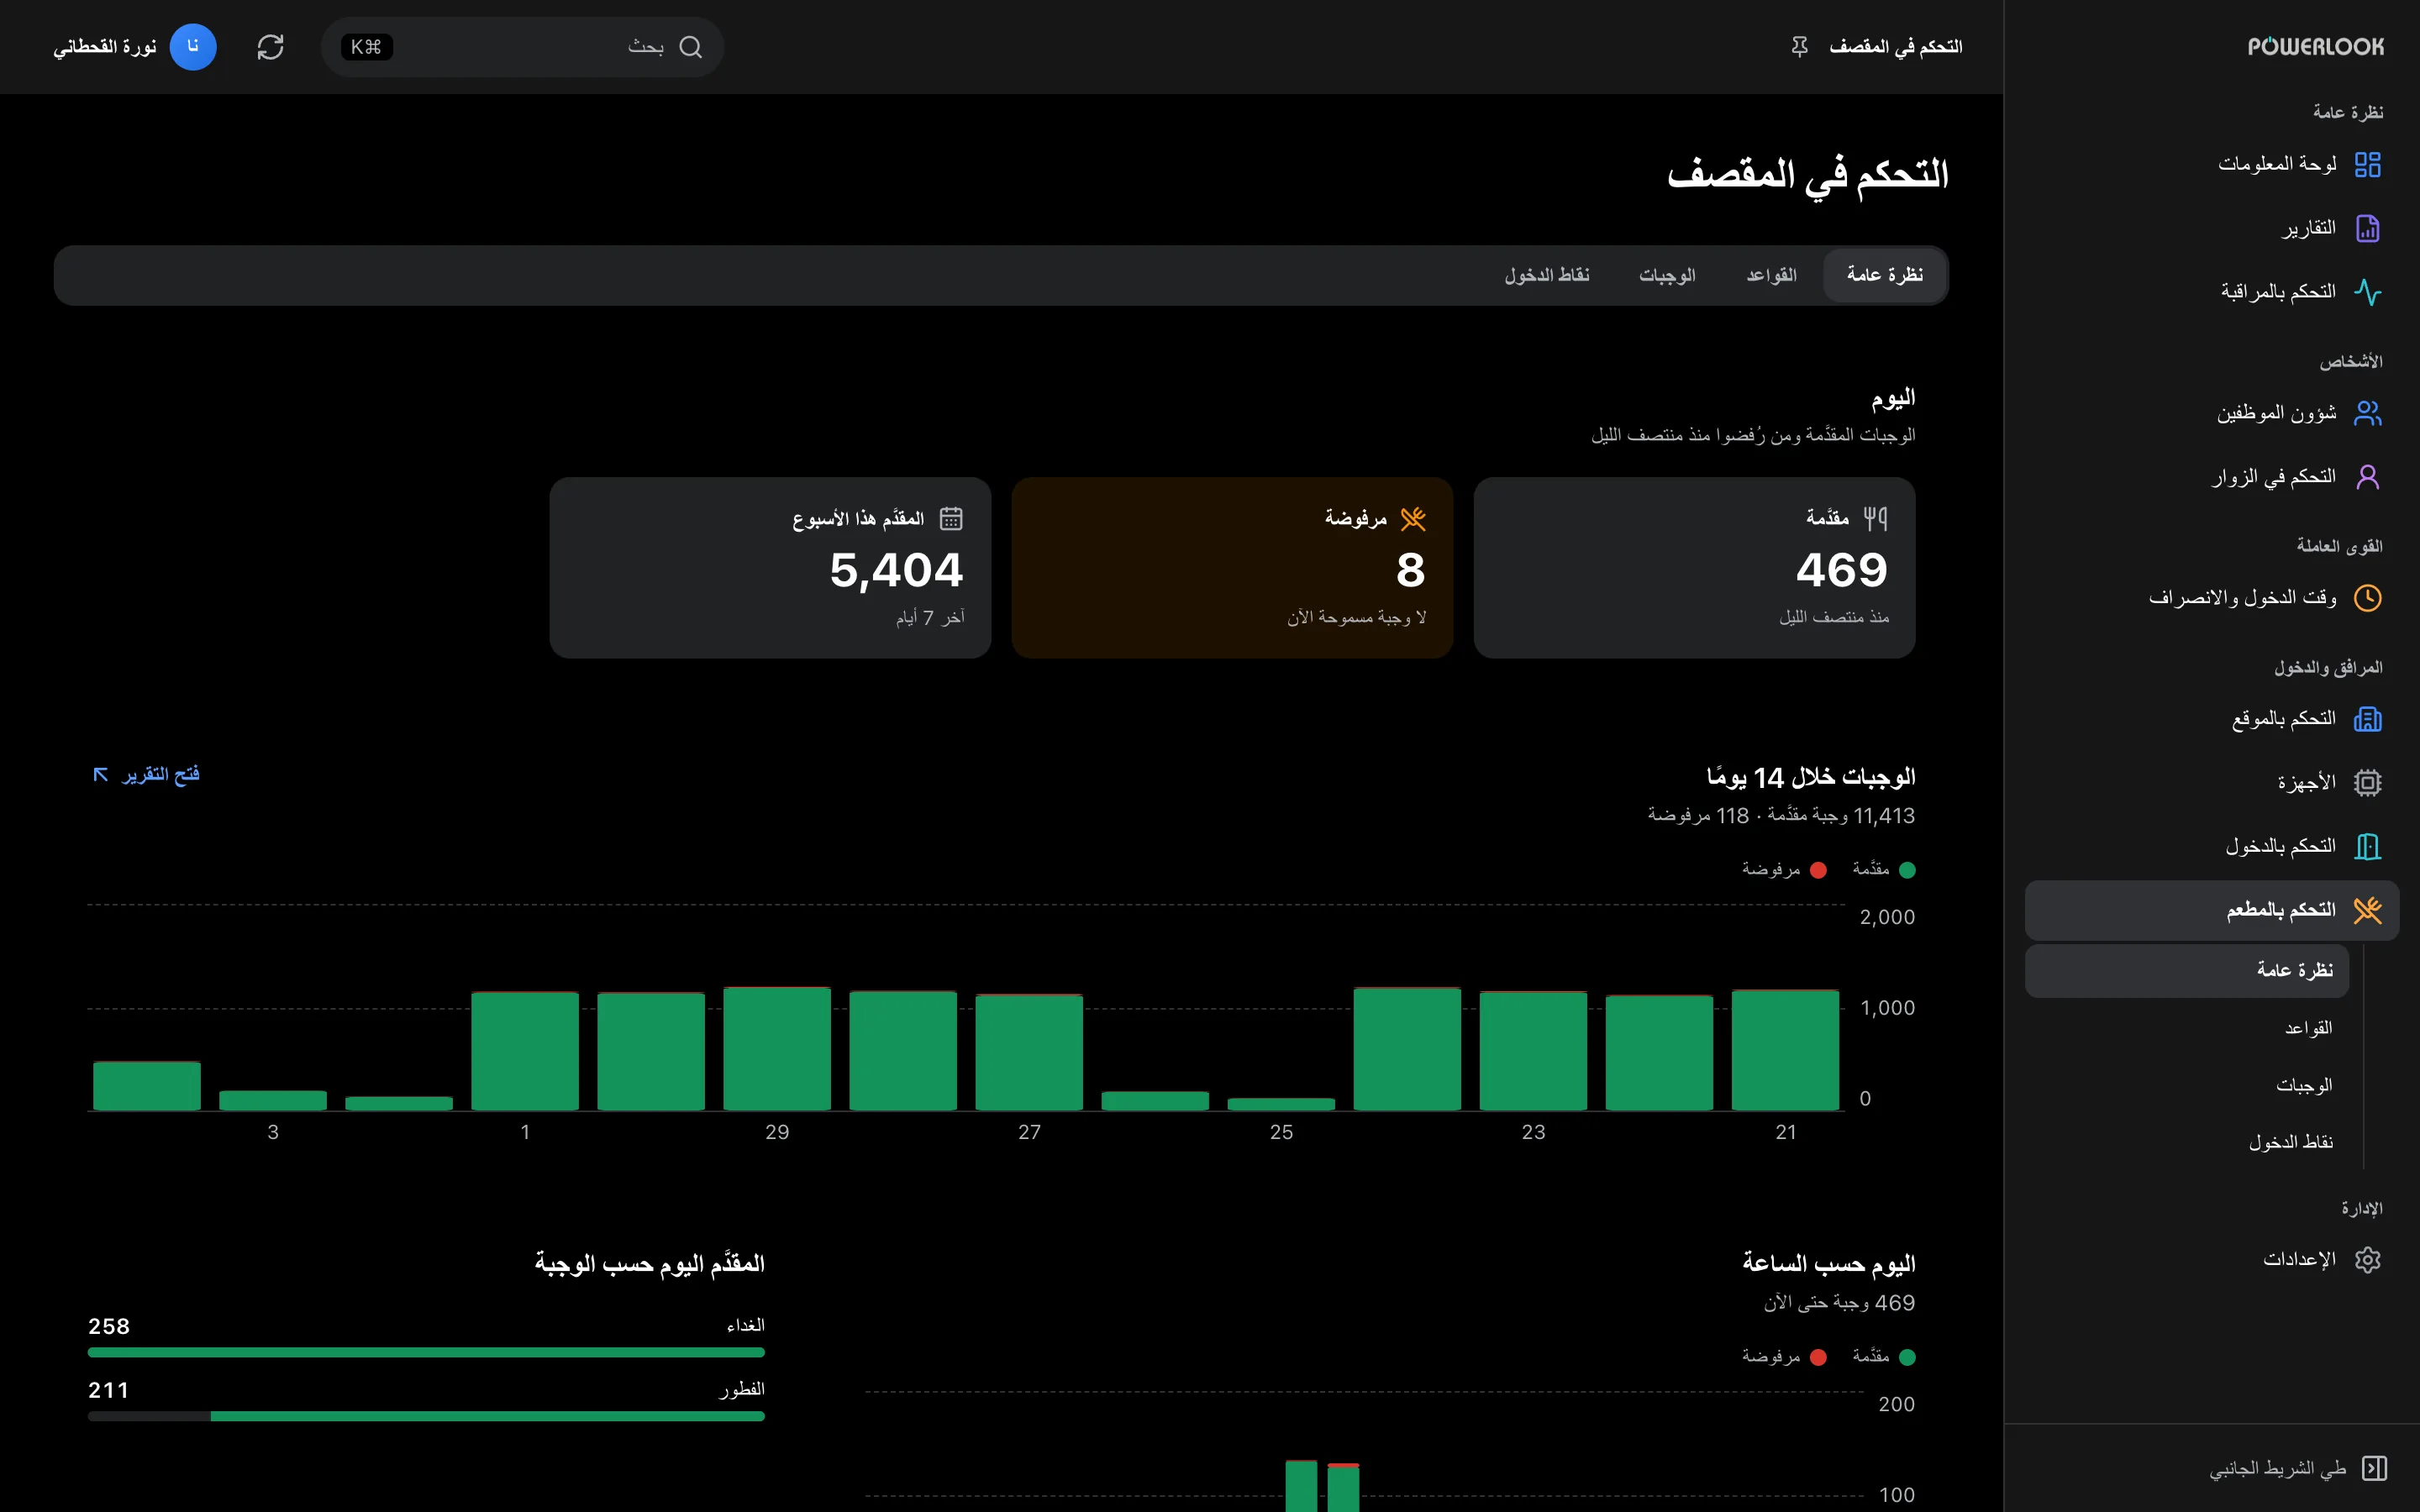This screenshot has width=2420, height=1512.
Task: Select نظرة عامة sidebar sub-item
Action: click(x=2187, y=971)
